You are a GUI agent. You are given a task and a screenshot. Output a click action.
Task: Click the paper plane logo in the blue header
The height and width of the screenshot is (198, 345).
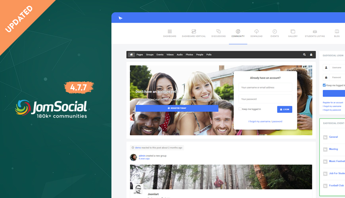pyautogui.click(x=121, y=18)
